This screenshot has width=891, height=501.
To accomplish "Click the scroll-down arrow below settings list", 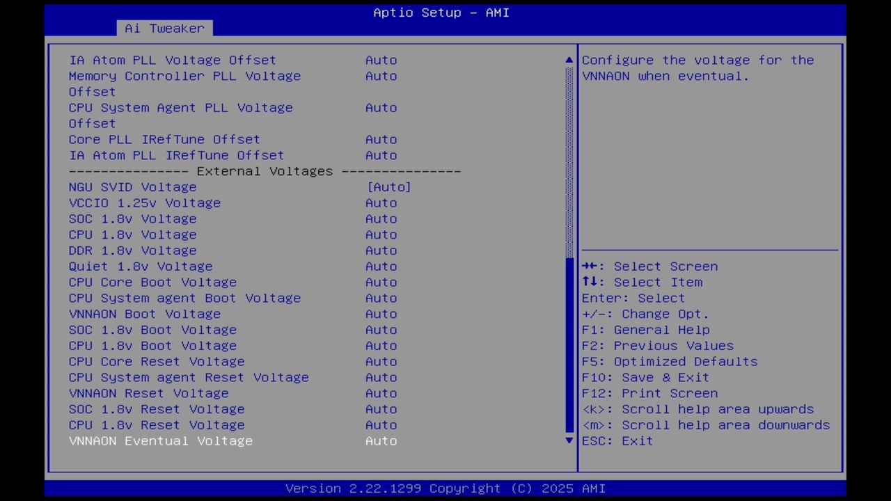I will (568, 440).
